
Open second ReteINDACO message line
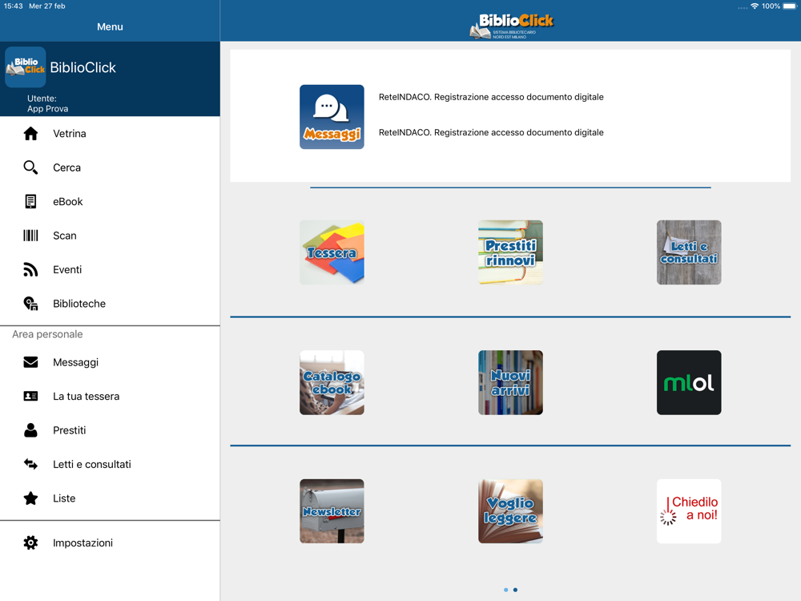click(491, 132)
